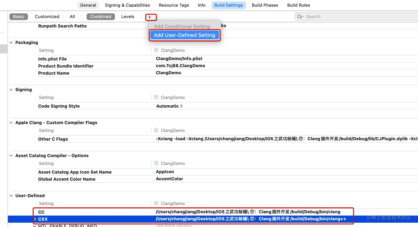Image resolution: width=418 pixels, height=227 pixels.
Task: Select Code Signing Style setting name
Action: tap(59, 106)
